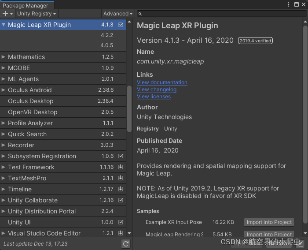Select OpenVR Desktop package
Screen dimensions: 308x250
click(63, 112)
